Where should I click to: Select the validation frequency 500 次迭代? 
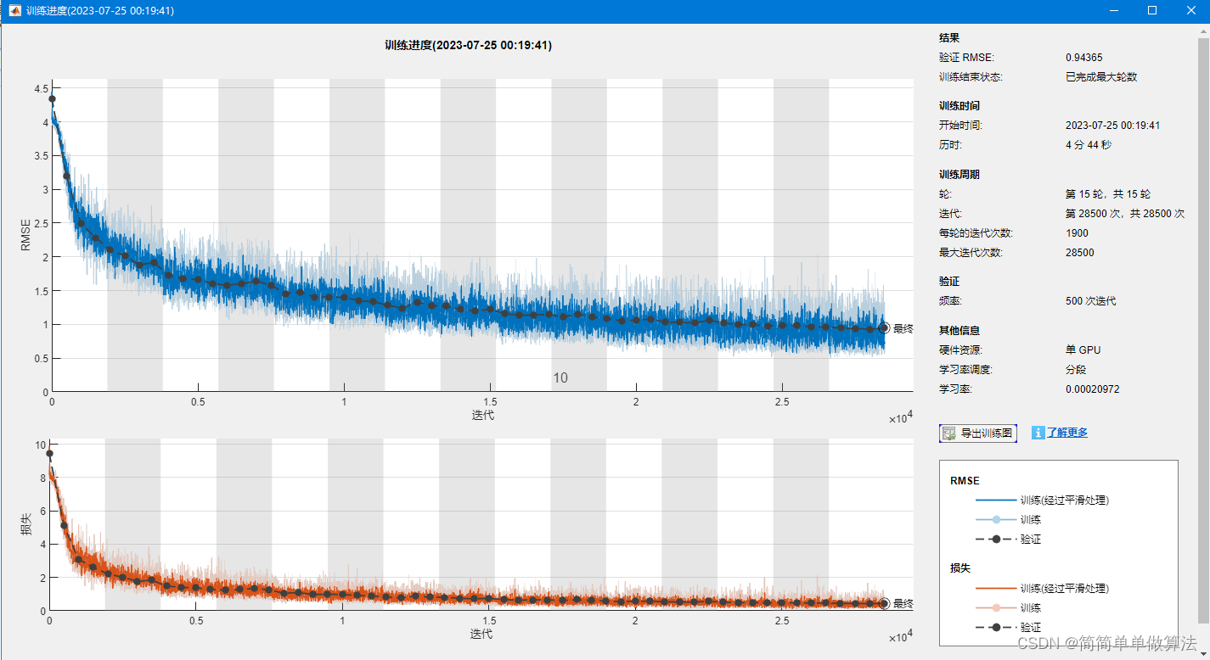point(1091,301)
